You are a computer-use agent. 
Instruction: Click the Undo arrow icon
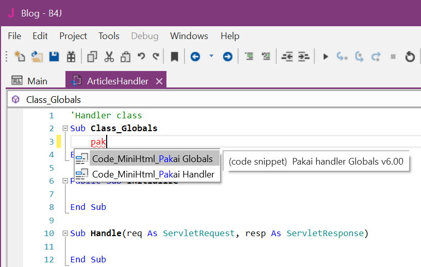click(141, 56)
